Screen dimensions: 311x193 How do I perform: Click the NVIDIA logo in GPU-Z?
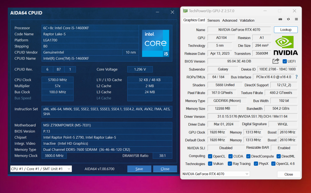coord(286,45)
